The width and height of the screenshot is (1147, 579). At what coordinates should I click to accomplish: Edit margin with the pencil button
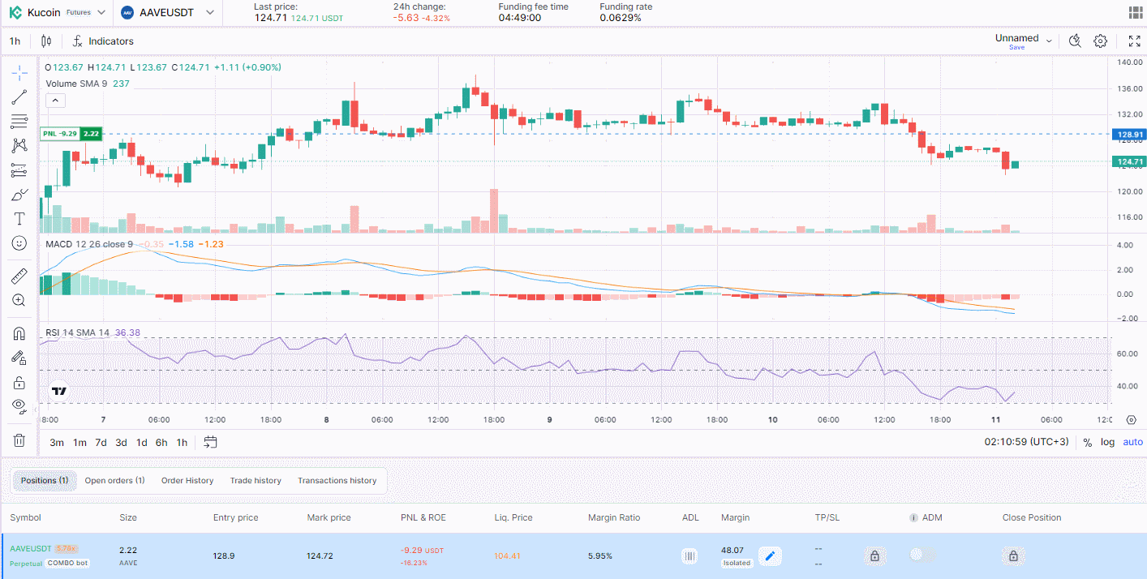[770, 556]
